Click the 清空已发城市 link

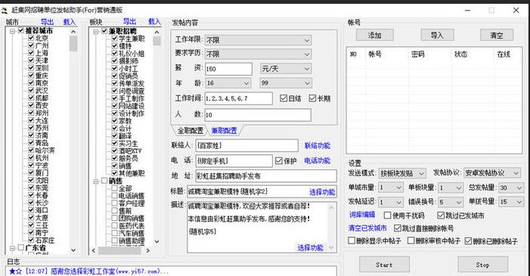pos(367,228)
